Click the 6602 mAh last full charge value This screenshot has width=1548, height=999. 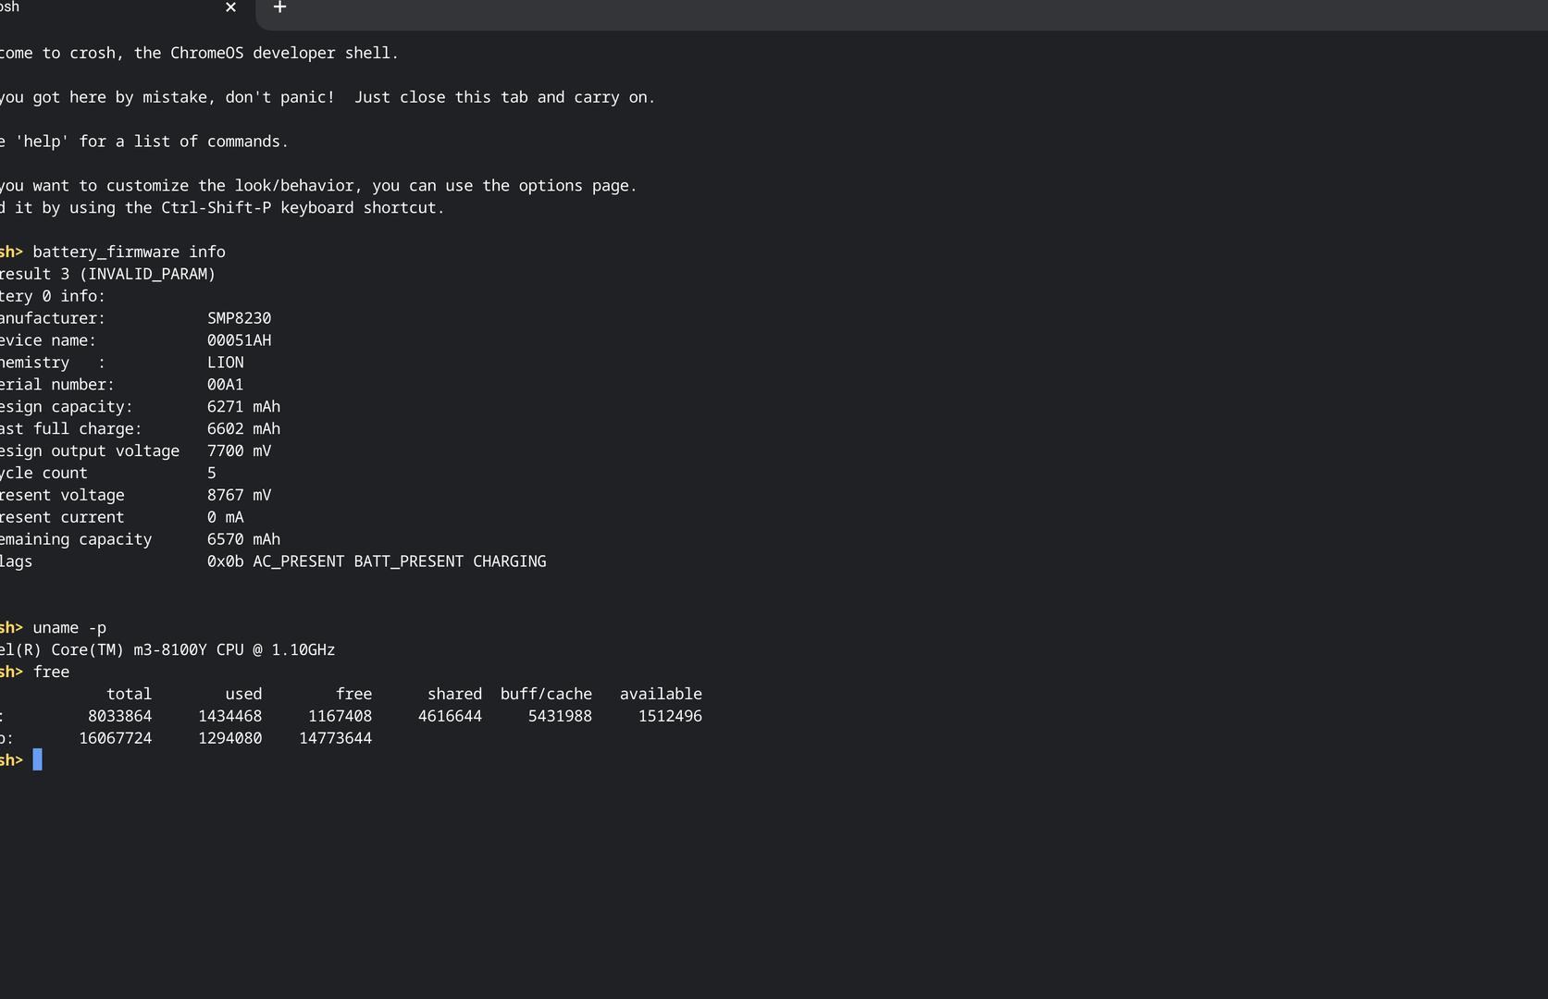tap(243, 429)
